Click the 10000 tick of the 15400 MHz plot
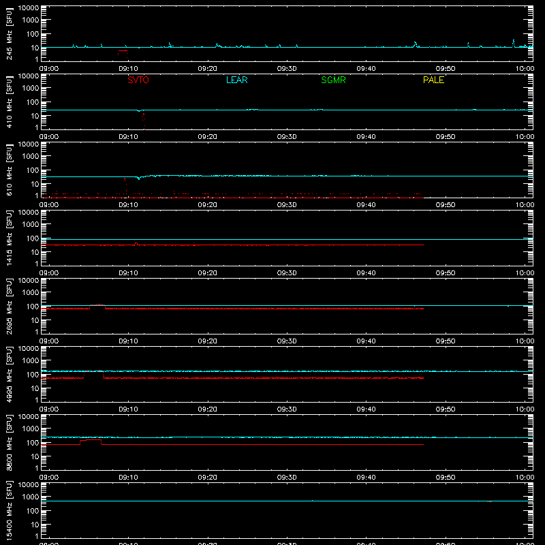 pyautogui.click(x=29, y=485)
